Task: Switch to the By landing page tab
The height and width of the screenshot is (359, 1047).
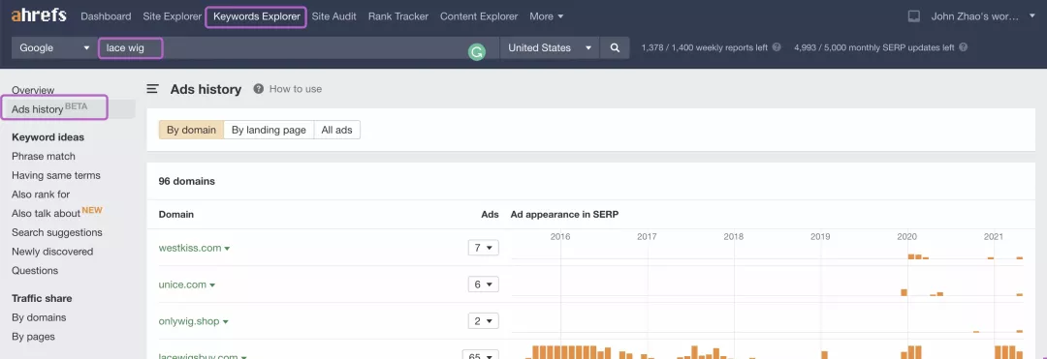Action: click(269, 130)
